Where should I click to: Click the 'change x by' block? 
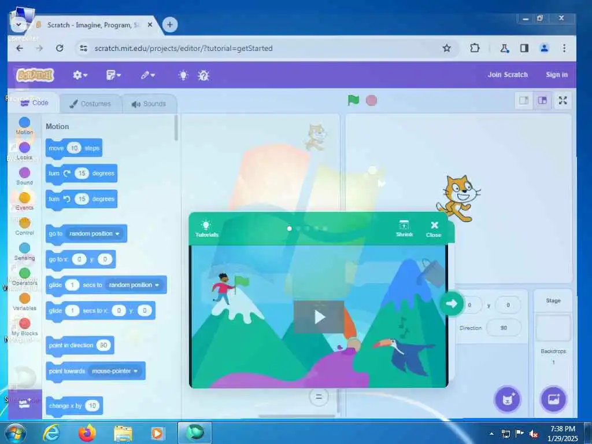click(x=75, y=406)
